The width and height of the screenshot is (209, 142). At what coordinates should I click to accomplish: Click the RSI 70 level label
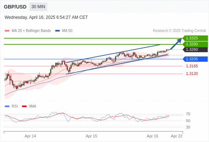[x=188, y=114]
